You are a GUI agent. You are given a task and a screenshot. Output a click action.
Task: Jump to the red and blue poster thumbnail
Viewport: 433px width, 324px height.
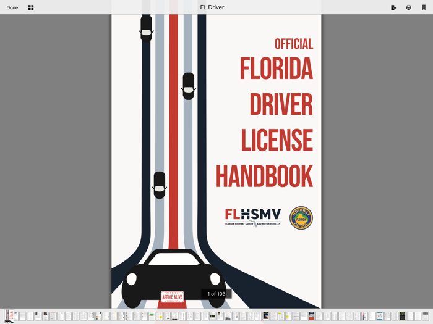(x=312, y=316)
